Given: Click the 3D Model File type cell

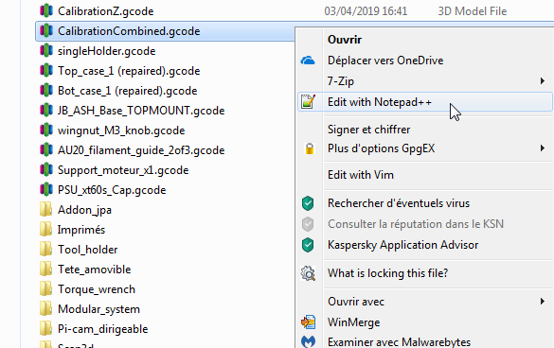Looking at the screenshot, I should click(473, 11).
